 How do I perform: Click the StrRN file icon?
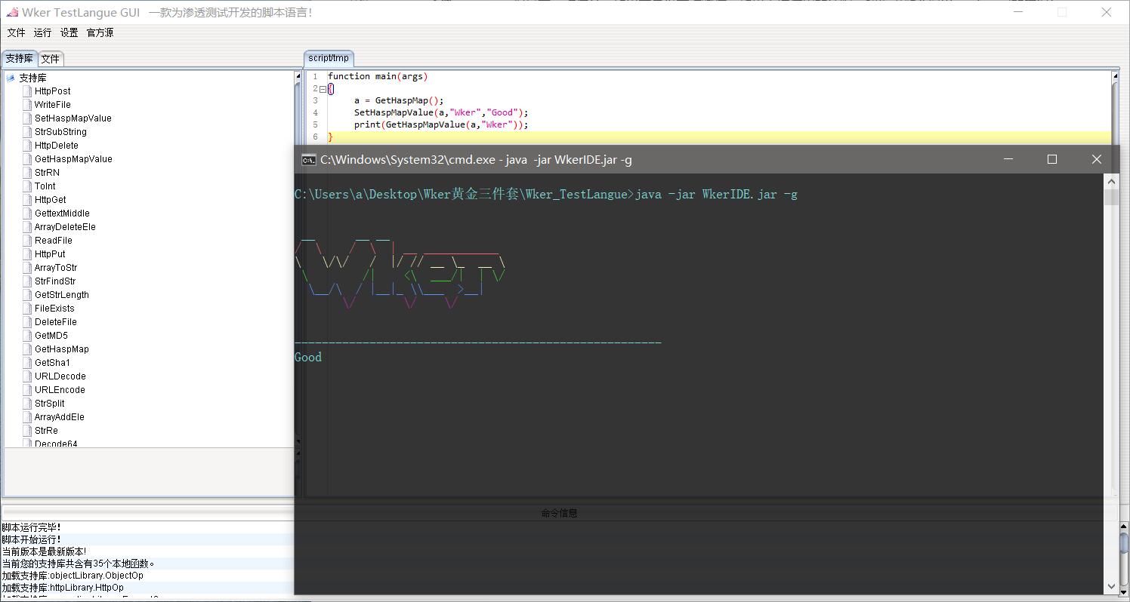(x=27, y=173)
